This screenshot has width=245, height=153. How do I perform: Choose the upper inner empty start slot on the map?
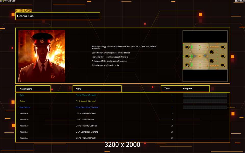pyautogui.click(x=211, y=52)
